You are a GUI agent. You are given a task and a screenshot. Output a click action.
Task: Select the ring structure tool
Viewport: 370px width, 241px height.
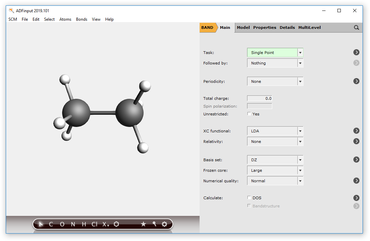116,224
